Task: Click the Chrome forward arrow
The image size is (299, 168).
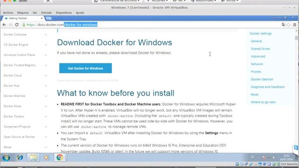Action: click(10, 25)
